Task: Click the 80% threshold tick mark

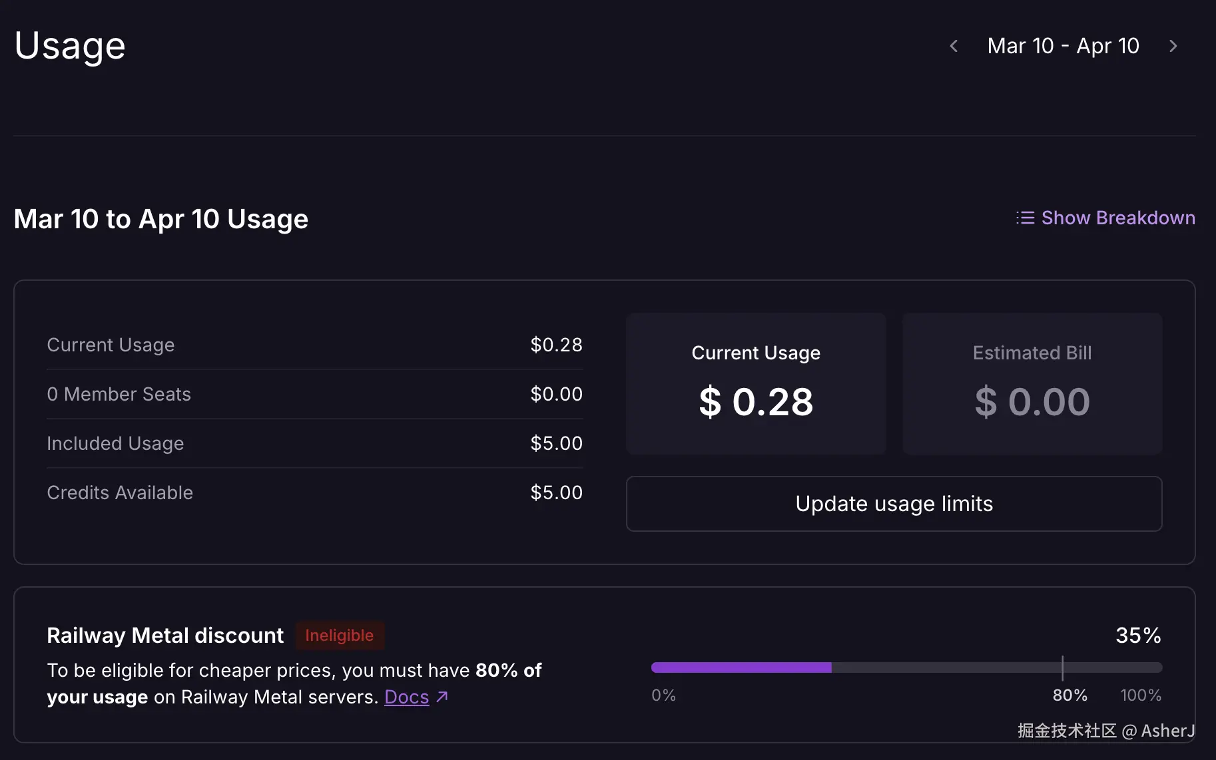Action: [x=1062, y=667]
